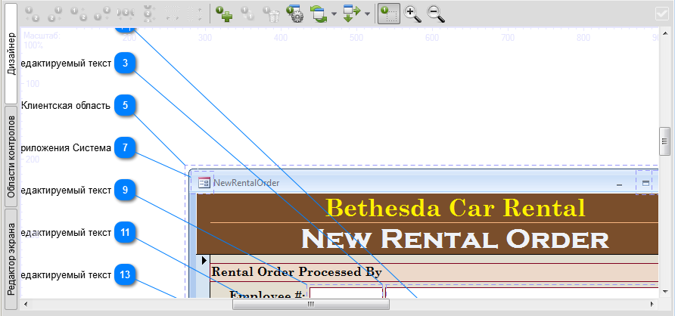Click the vertical scrollbar thumb

pyautogui.click(x=664, y=141)
